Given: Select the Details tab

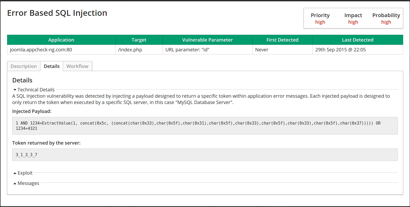Looking at the screenshot, I should (51, 66).
